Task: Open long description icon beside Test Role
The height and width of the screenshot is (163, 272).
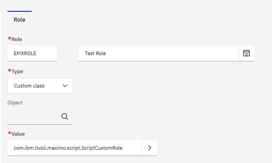Action: (246, 53)
